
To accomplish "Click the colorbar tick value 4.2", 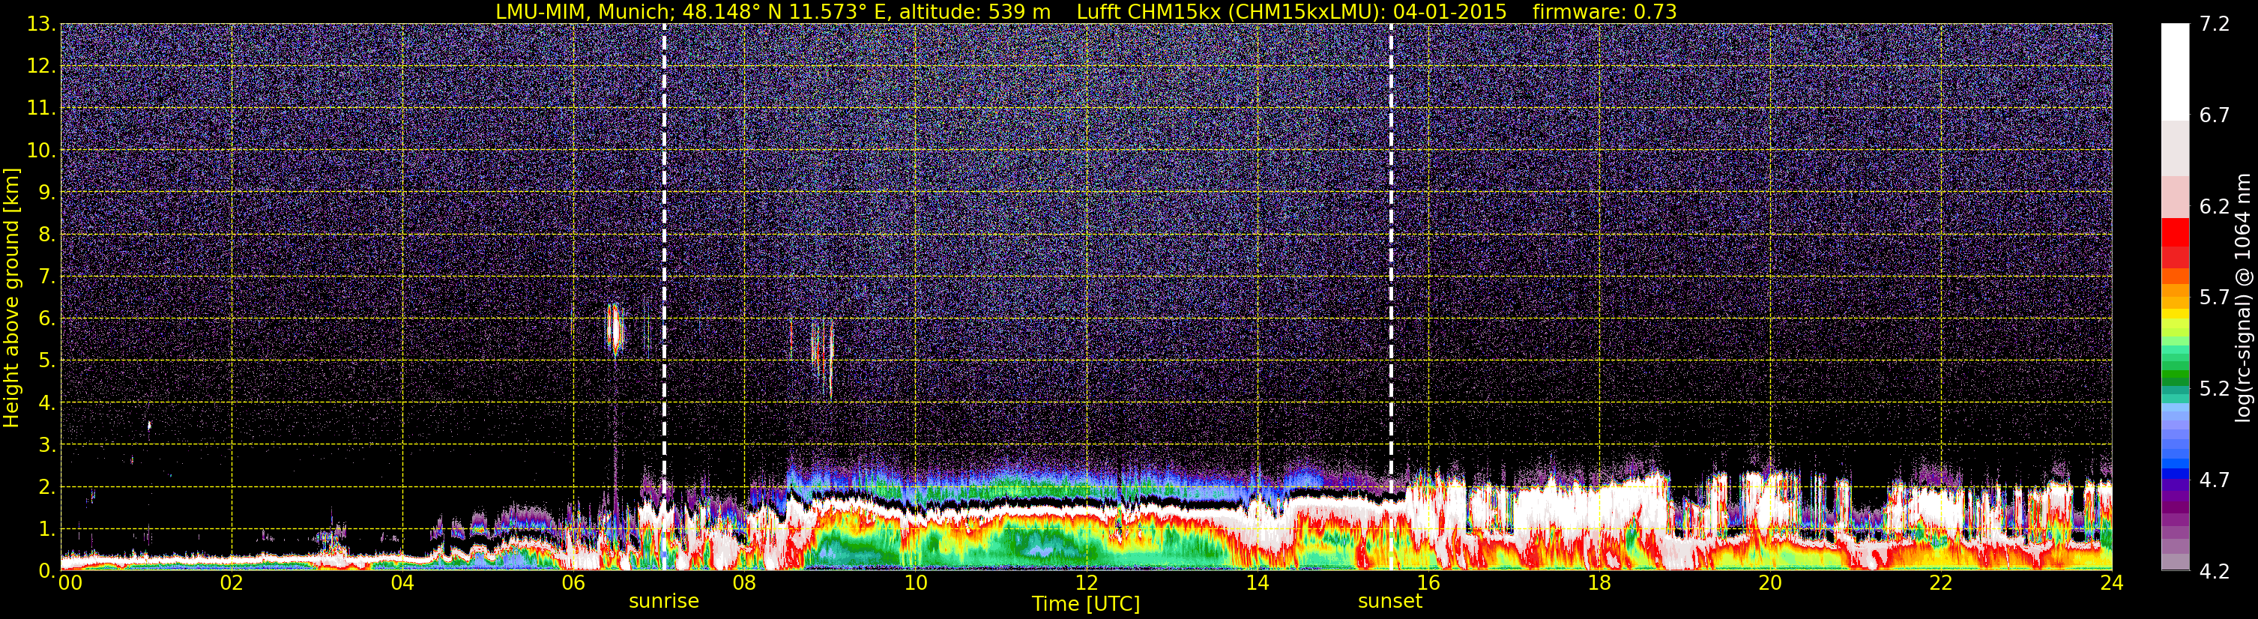I will click(2215, 571).
